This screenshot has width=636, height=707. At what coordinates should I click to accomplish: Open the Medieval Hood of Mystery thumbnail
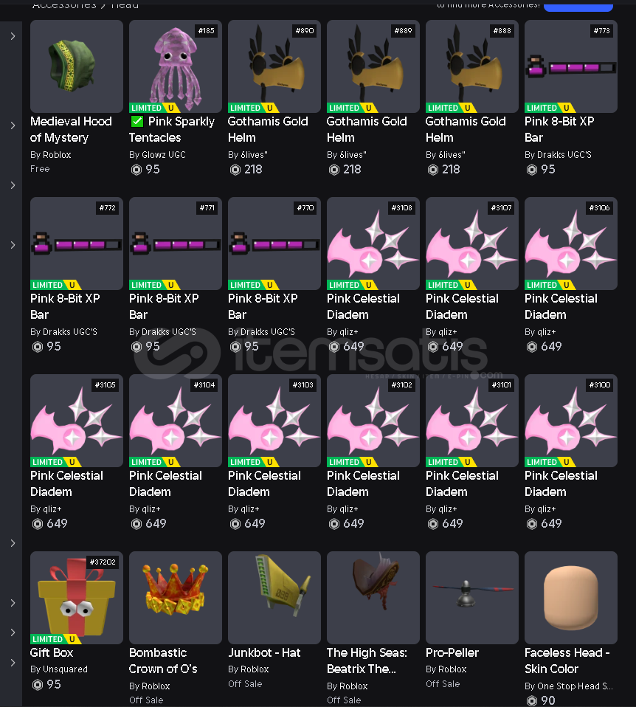tap(77, 66)
